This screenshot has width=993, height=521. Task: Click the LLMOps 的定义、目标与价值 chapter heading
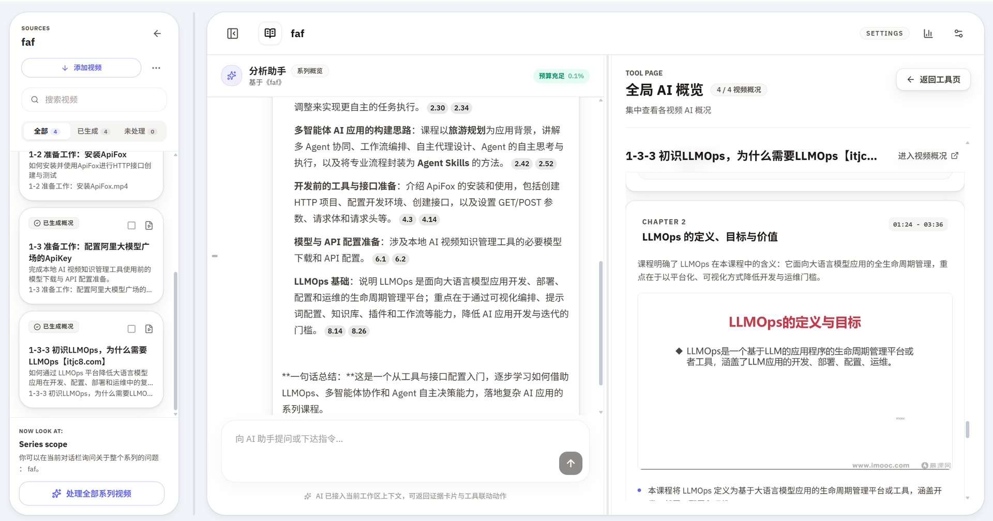coord(710,237)
